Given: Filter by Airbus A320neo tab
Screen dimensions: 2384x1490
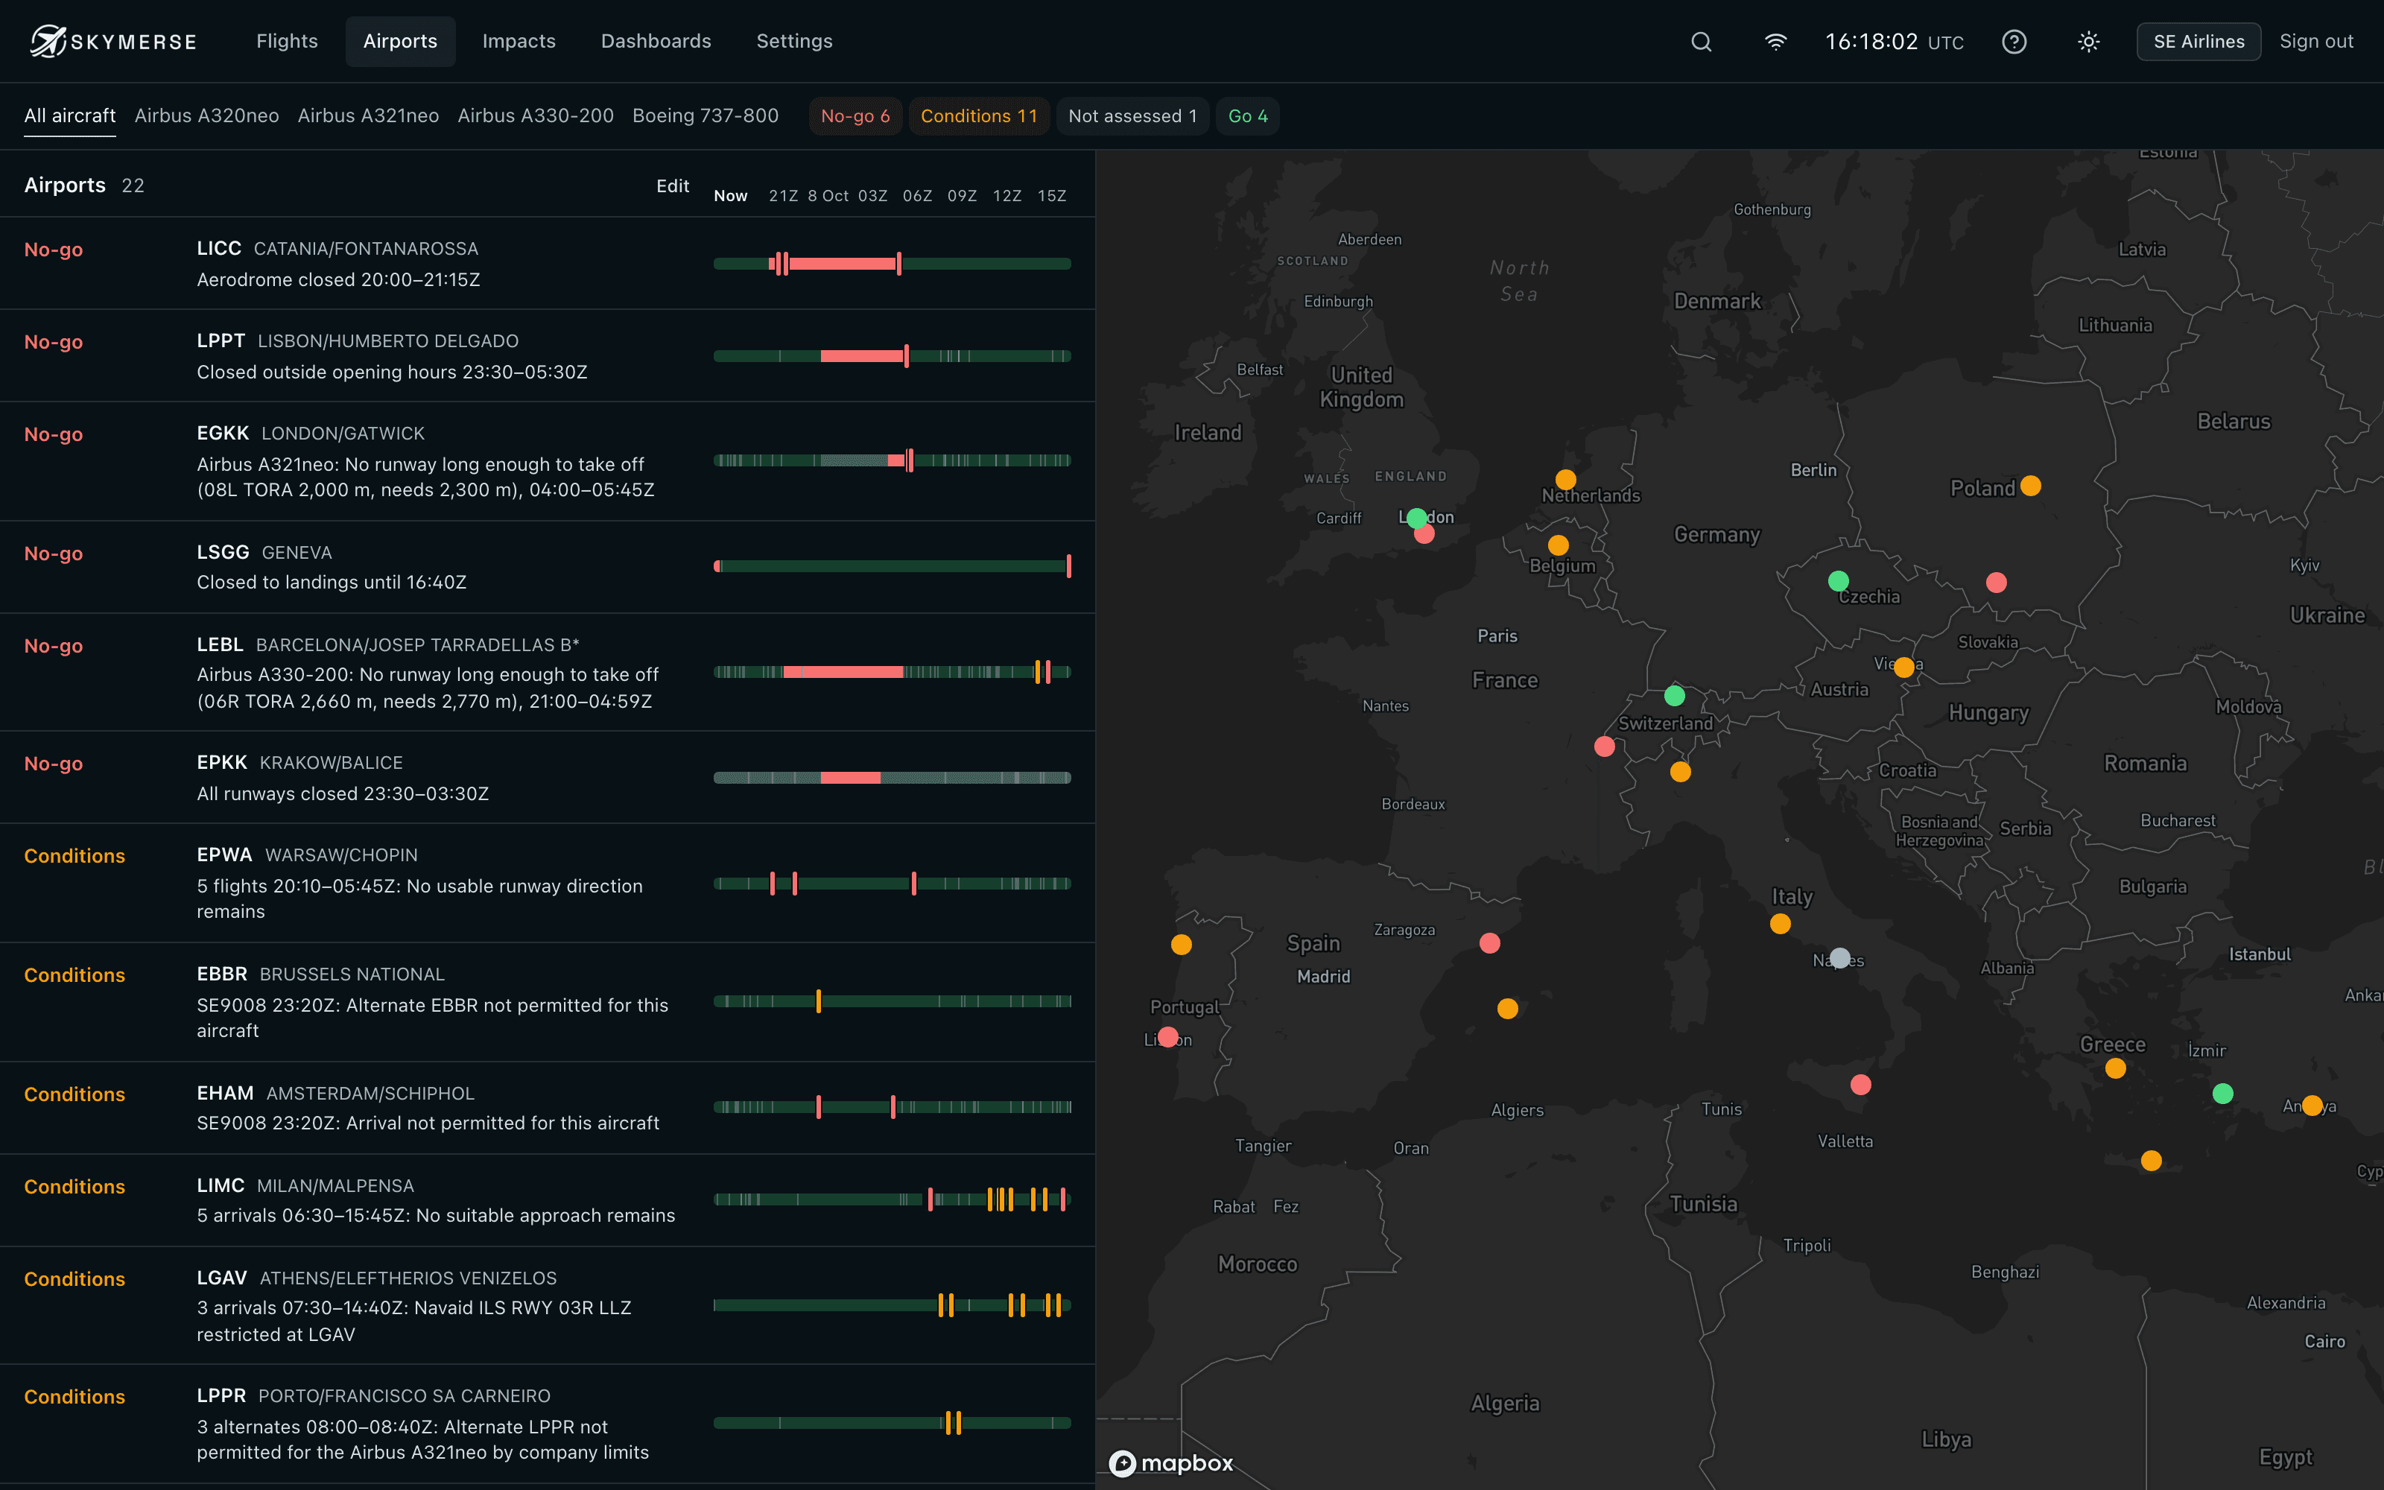Looking at the screenshot, I should 207,116.
